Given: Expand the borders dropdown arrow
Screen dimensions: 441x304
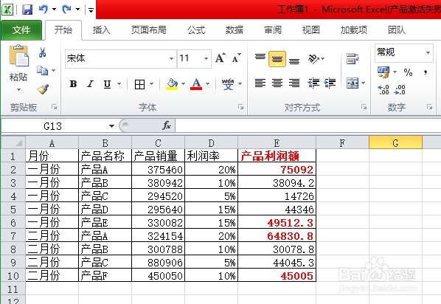Looking at the screenshot, I should point(152,84).
